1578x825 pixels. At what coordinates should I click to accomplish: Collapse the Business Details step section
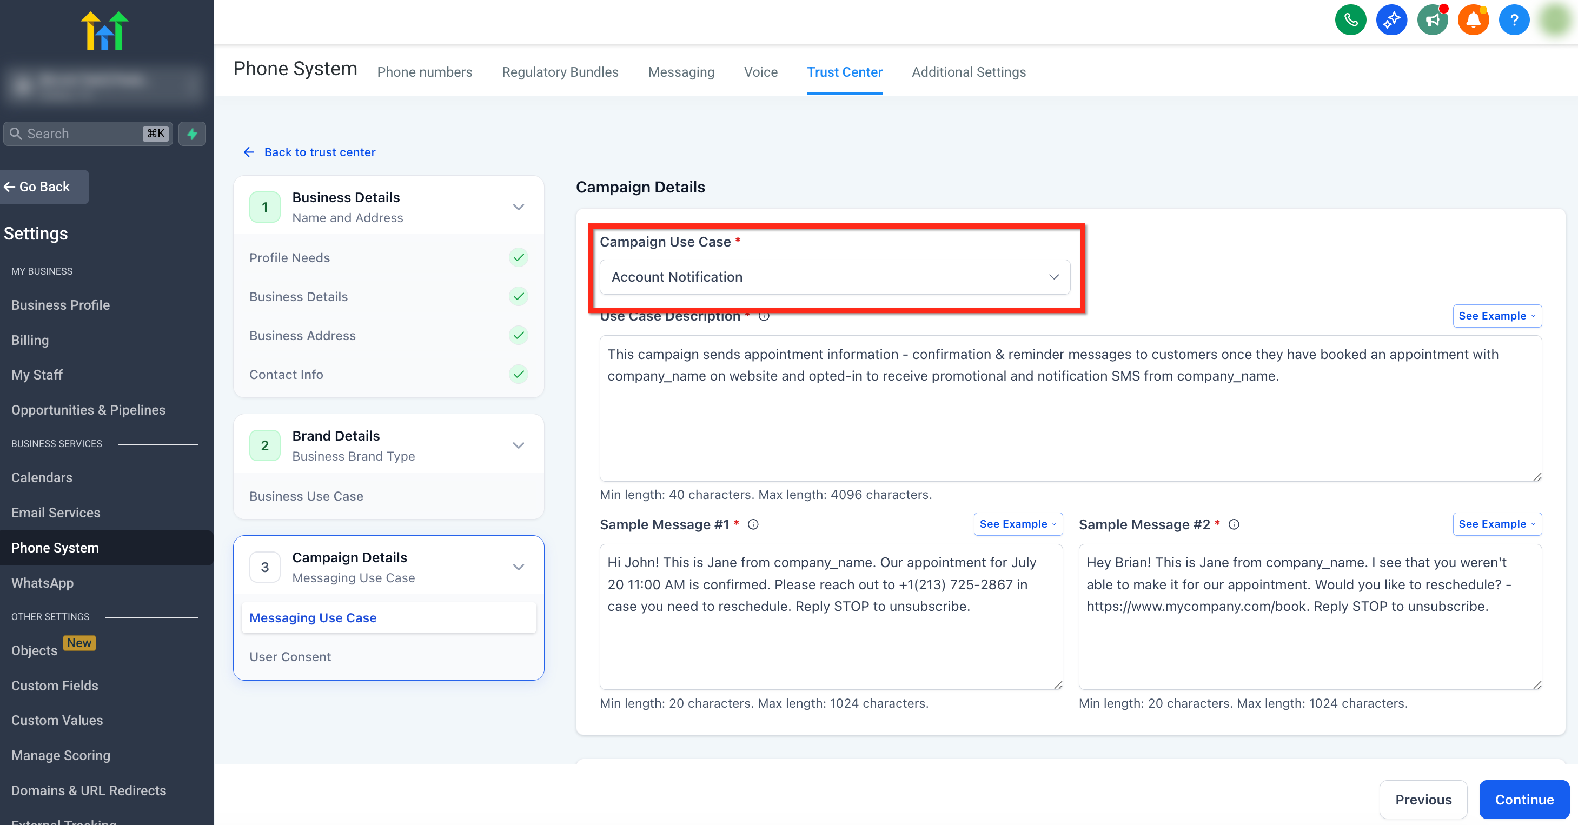pos(518,207)
